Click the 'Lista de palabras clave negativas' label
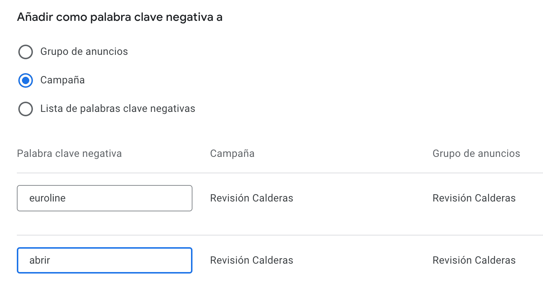The image size is (543, 294). tap(117, 109)
